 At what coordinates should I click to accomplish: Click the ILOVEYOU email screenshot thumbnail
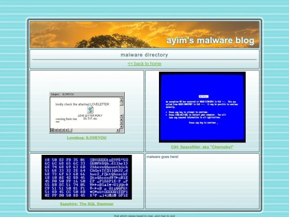point(87,113)
